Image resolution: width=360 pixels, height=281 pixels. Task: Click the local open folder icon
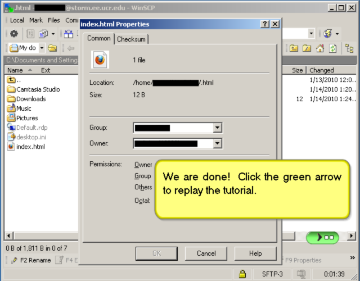(52, 48)
